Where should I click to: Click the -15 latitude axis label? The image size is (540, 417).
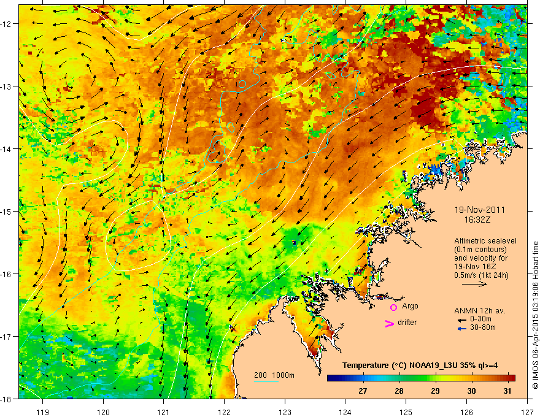[x=7, y=211]
